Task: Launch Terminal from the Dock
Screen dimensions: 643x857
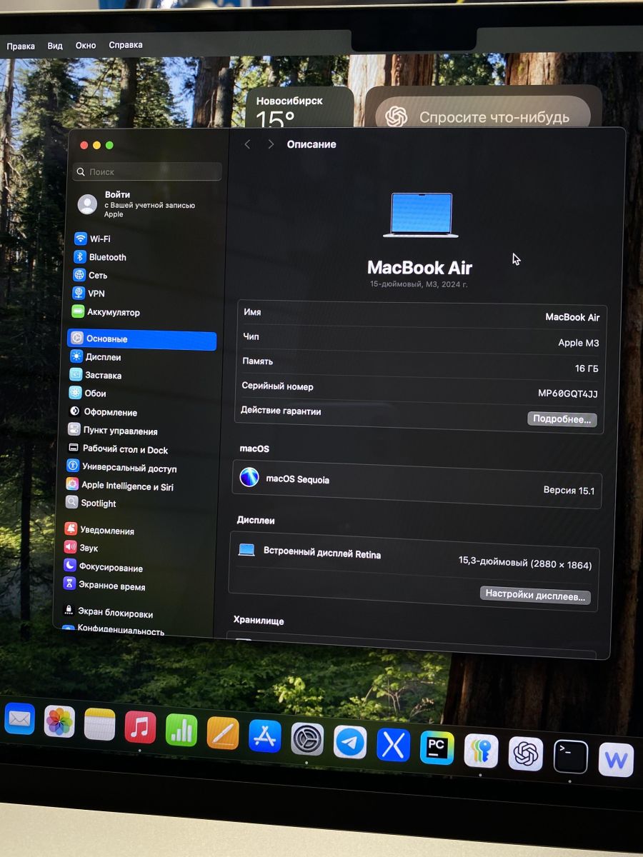Action: 571,757
